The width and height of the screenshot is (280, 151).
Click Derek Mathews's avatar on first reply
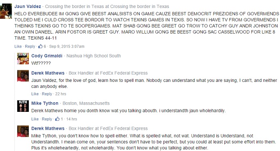pos(23,76)
